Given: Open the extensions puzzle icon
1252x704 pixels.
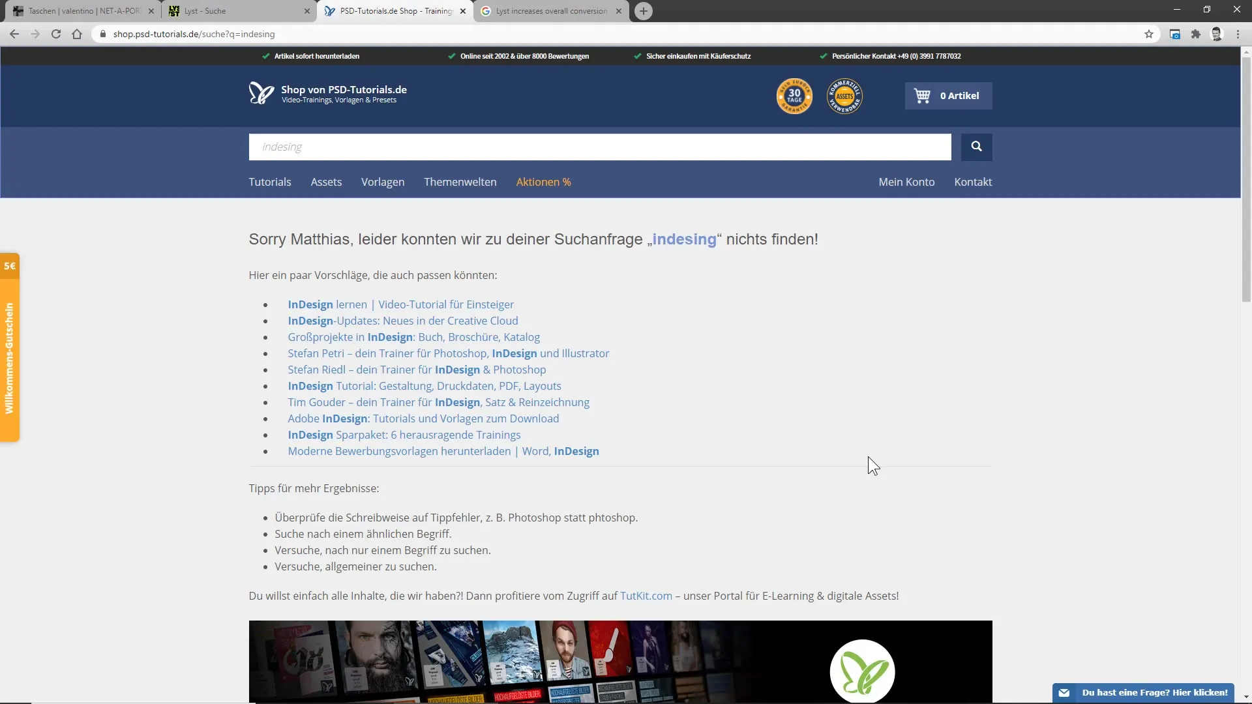Looking at the screenshot, I should point(1195,34).
